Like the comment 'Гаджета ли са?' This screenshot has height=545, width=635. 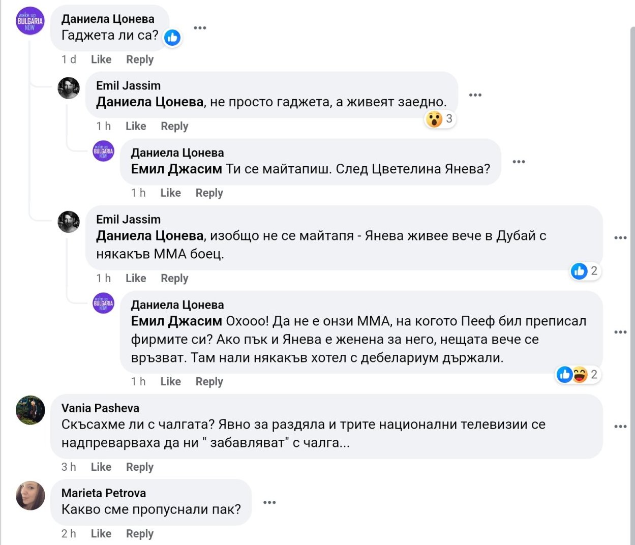tap(101, 59)
